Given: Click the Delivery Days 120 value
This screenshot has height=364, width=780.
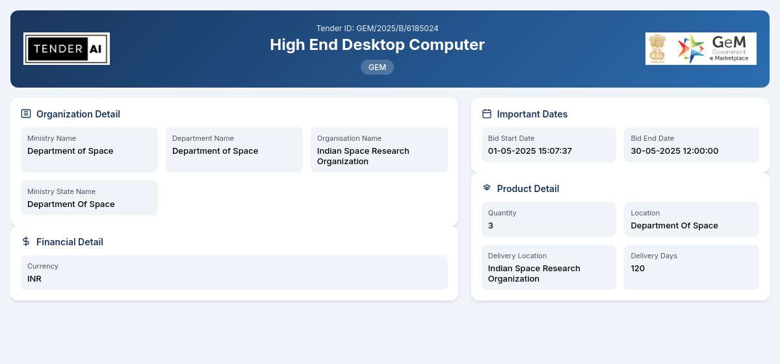Looking at the screenshot, I should click(638, 269).
